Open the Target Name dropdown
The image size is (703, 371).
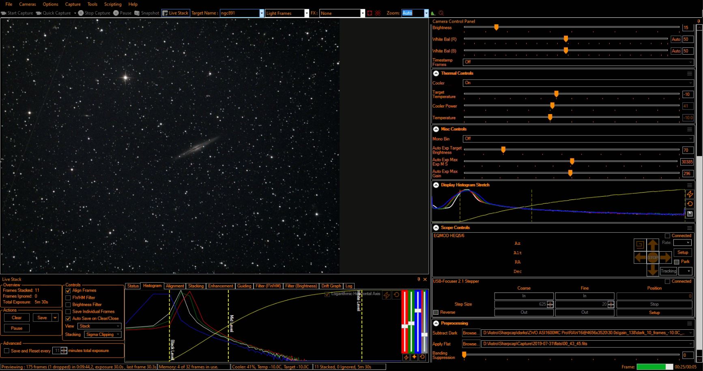click(x=261, y=13)
